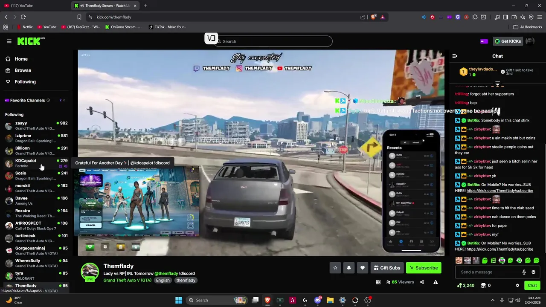Open the emoji picker in chat input
The image size is (546, 307).
[533, 272]
